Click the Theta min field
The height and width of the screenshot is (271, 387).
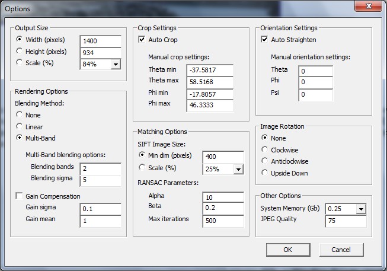point(210,70)
